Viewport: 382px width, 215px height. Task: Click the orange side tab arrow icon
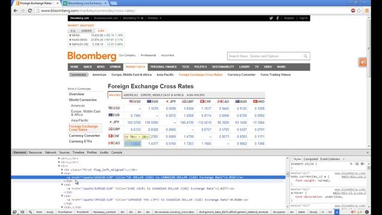363,62
